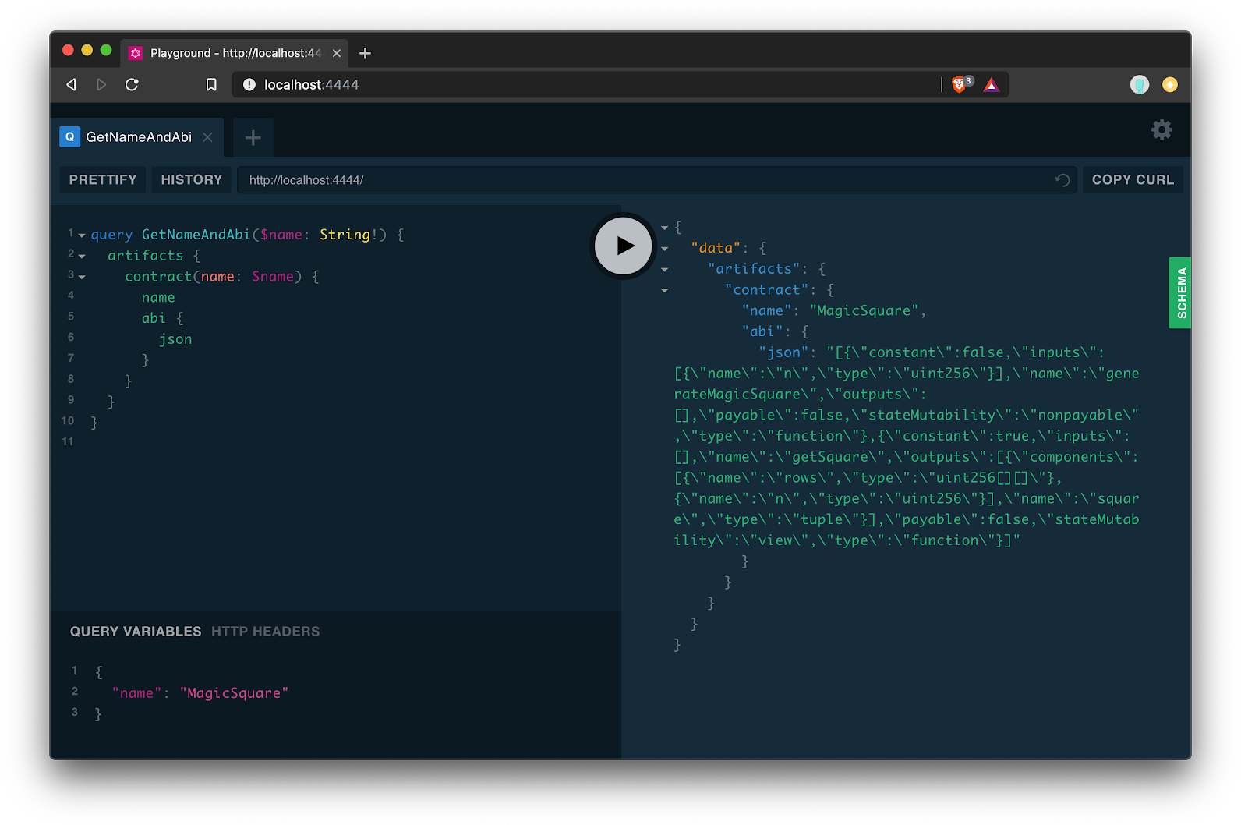Go forward in the browser
This screenshot has width=1241, height=825.
pyautogui.click(x=101, y=84)
